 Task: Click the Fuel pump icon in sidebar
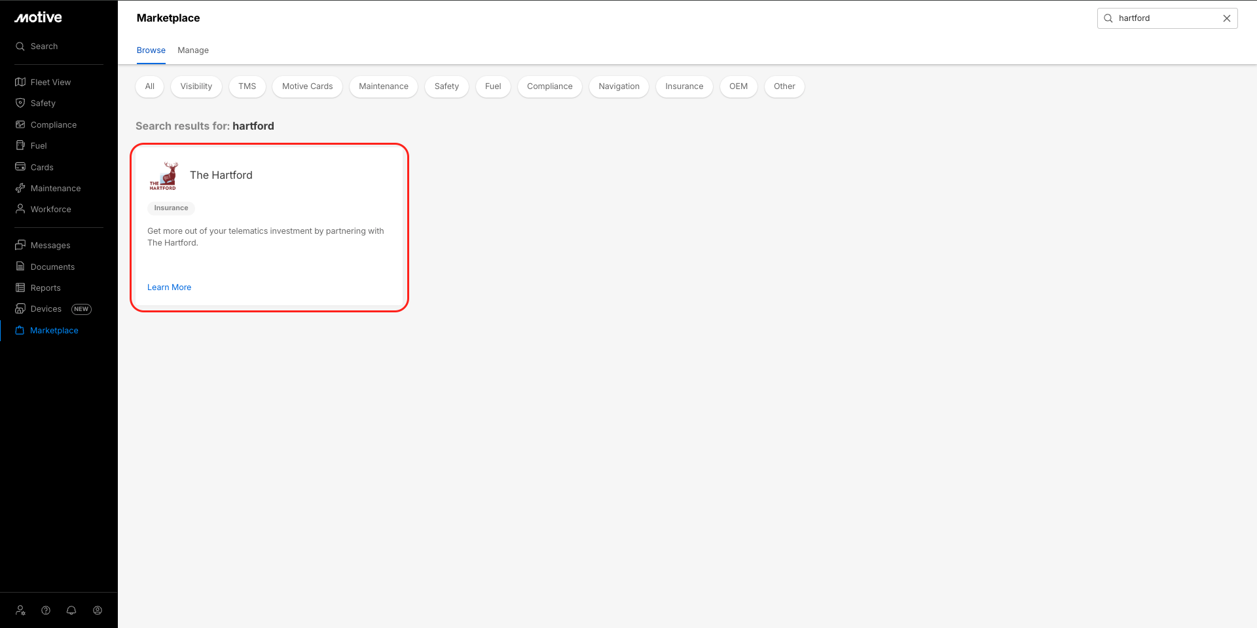click(x=20, y=145)
